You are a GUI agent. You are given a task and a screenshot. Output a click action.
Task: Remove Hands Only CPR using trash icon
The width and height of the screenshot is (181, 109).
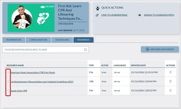[170, 91]
